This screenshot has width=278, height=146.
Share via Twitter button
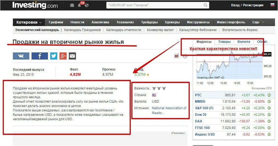(53, 56)
